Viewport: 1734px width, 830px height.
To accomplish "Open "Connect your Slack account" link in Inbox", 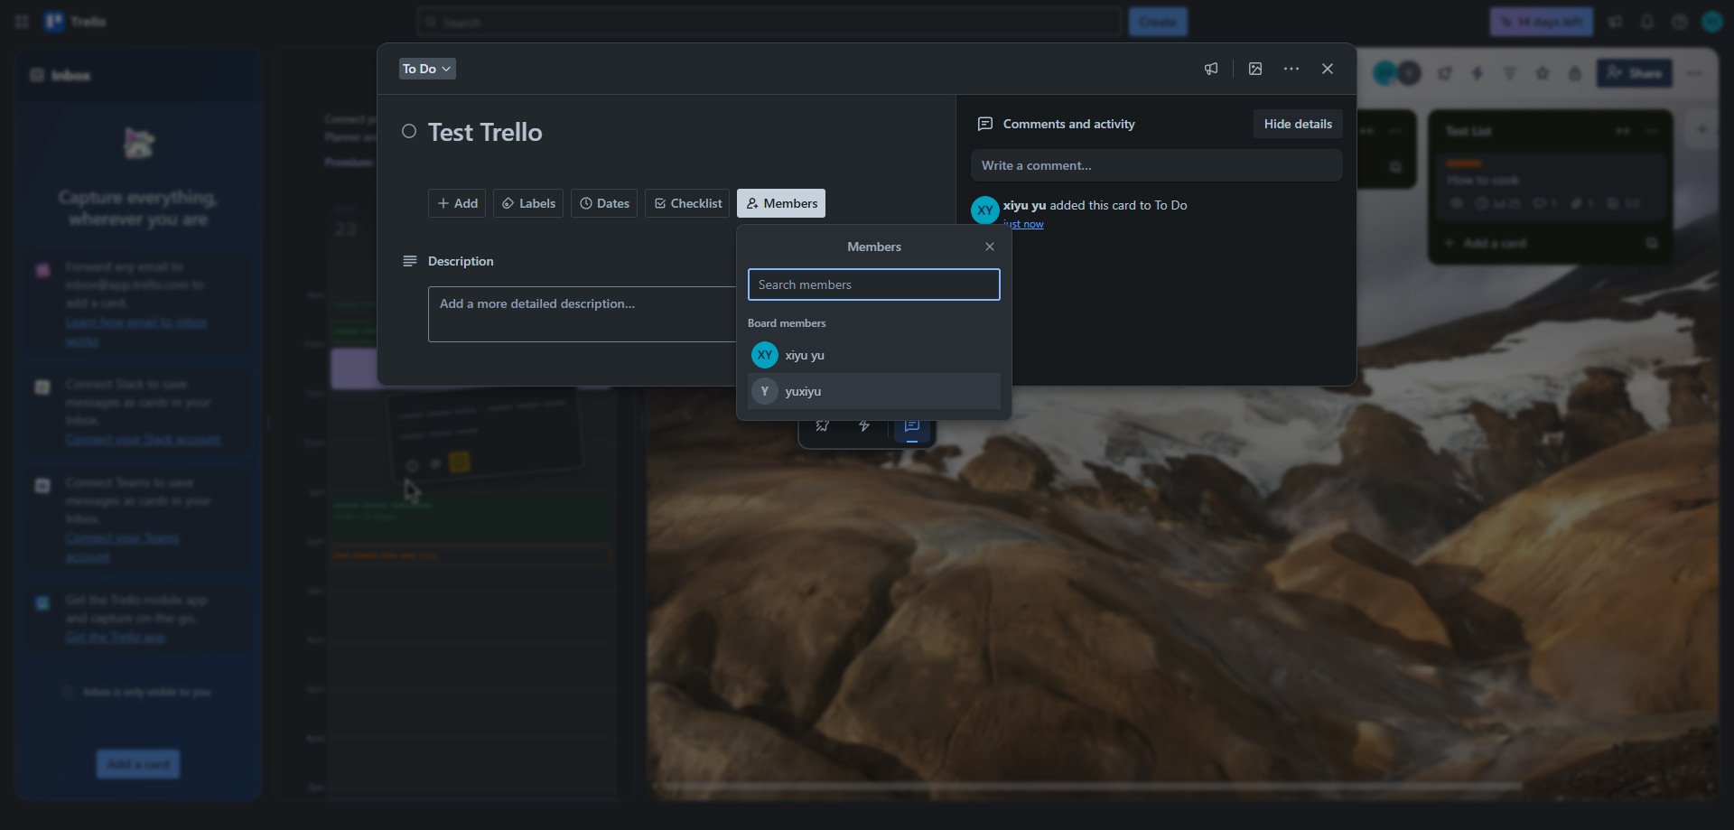I will point(143,440).
